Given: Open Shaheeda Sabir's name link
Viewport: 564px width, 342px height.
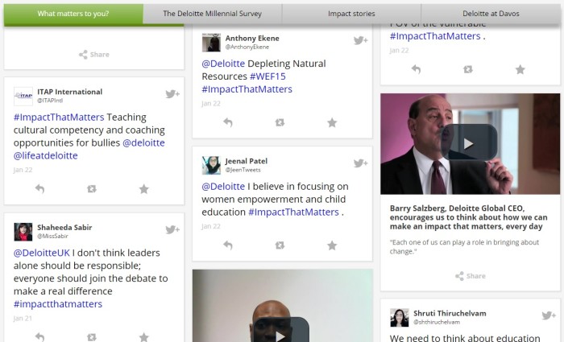Looking at the screenshot, I should pyautogui.click(x=64, y=228).
